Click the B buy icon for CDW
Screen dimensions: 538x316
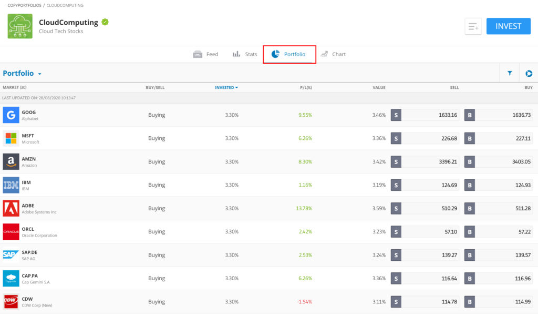(470, 302)
